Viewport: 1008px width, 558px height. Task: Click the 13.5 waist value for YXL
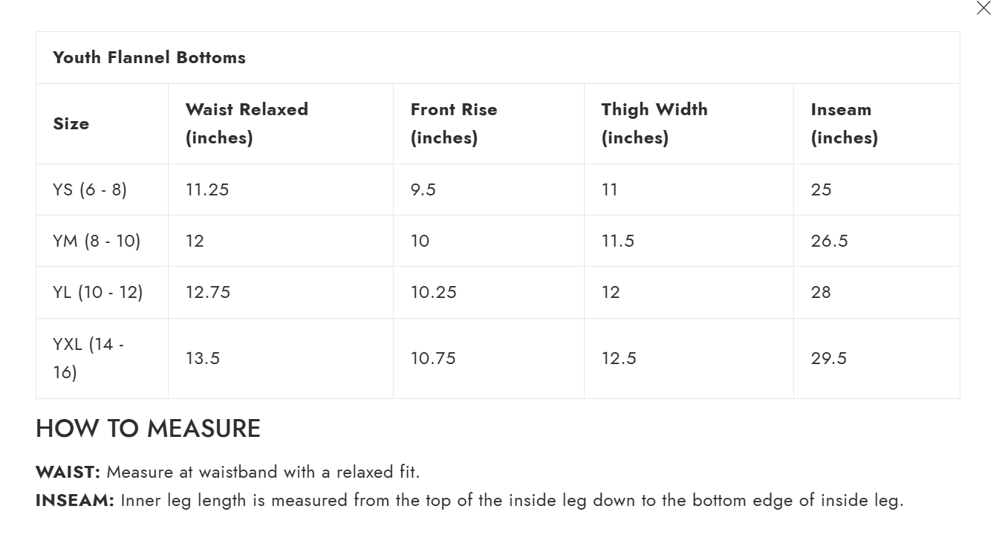click(202, 358)
